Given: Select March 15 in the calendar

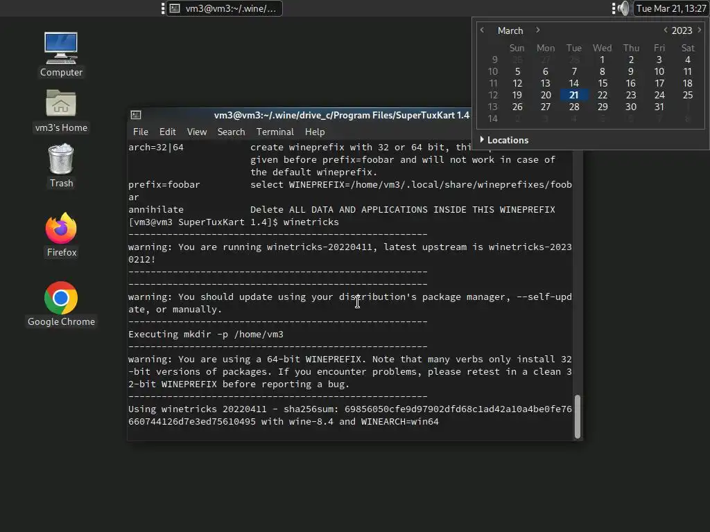Looking at the screenshot, I should [x=603, y=83].
